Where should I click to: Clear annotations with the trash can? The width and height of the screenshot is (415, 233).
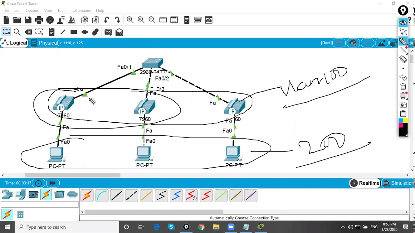tap(403, 87)
